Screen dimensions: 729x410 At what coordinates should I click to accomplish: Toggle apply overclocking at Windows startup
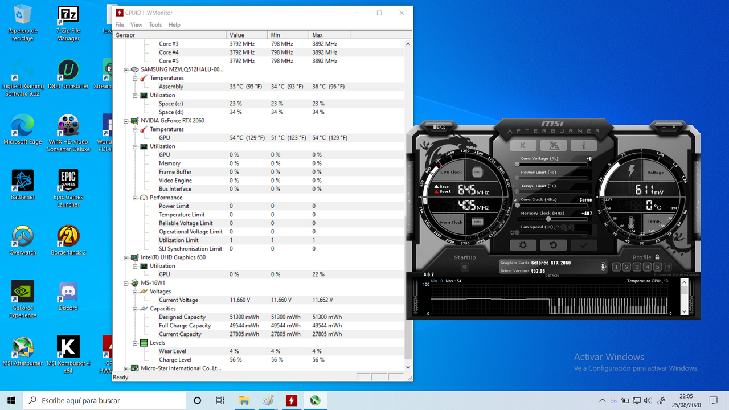[465, 267]
